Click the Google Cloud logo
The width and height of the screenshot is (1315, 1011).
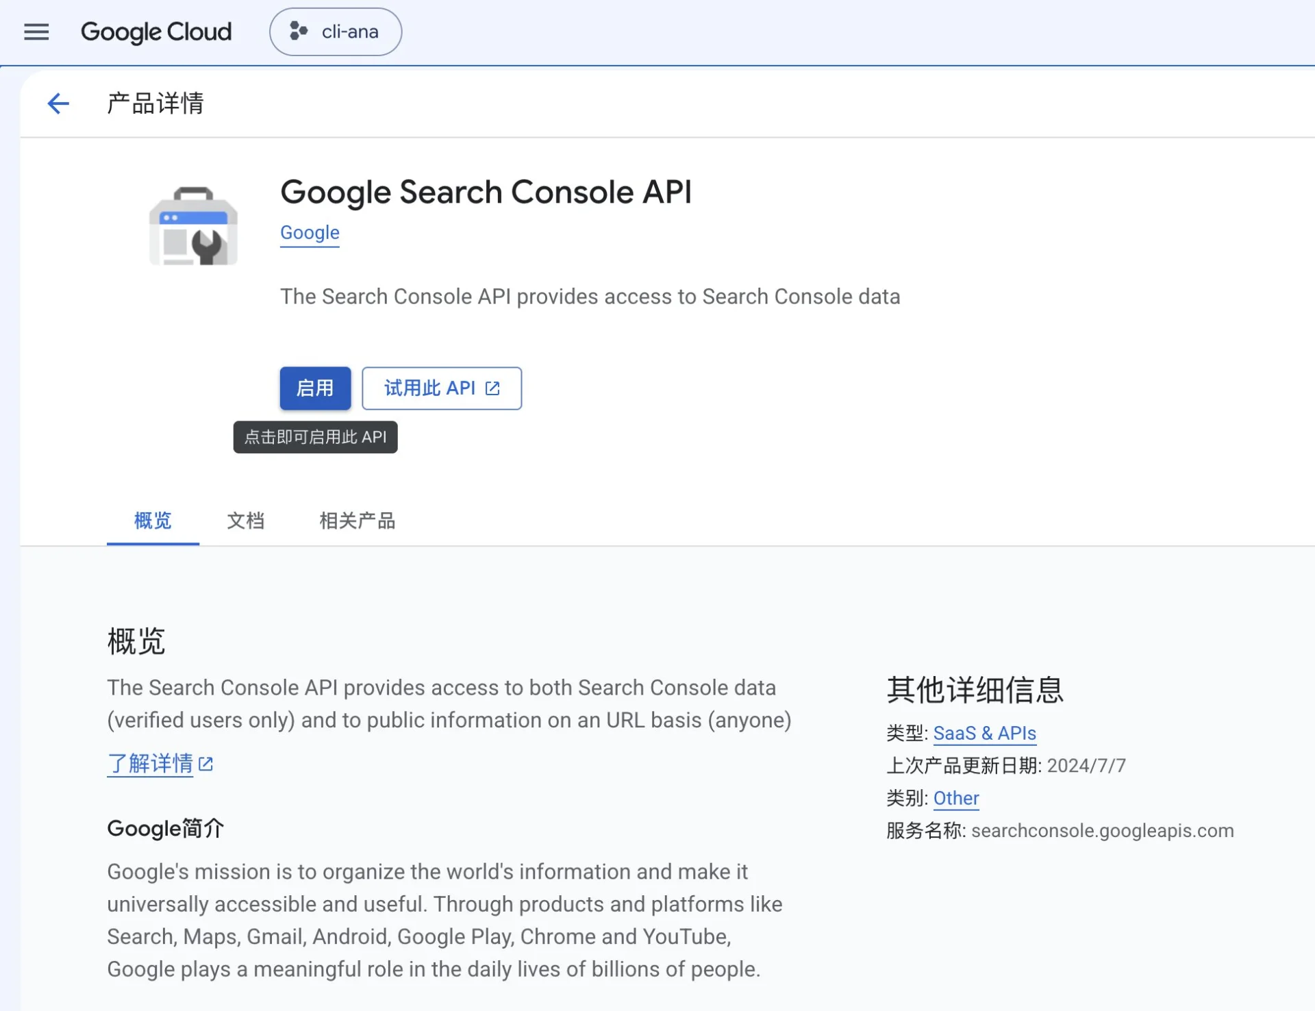(156, 32)
